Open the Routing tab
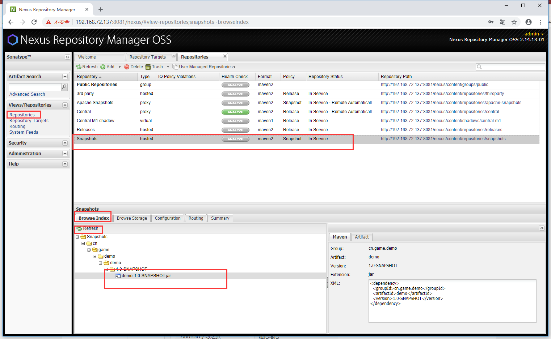 [196, 218]
